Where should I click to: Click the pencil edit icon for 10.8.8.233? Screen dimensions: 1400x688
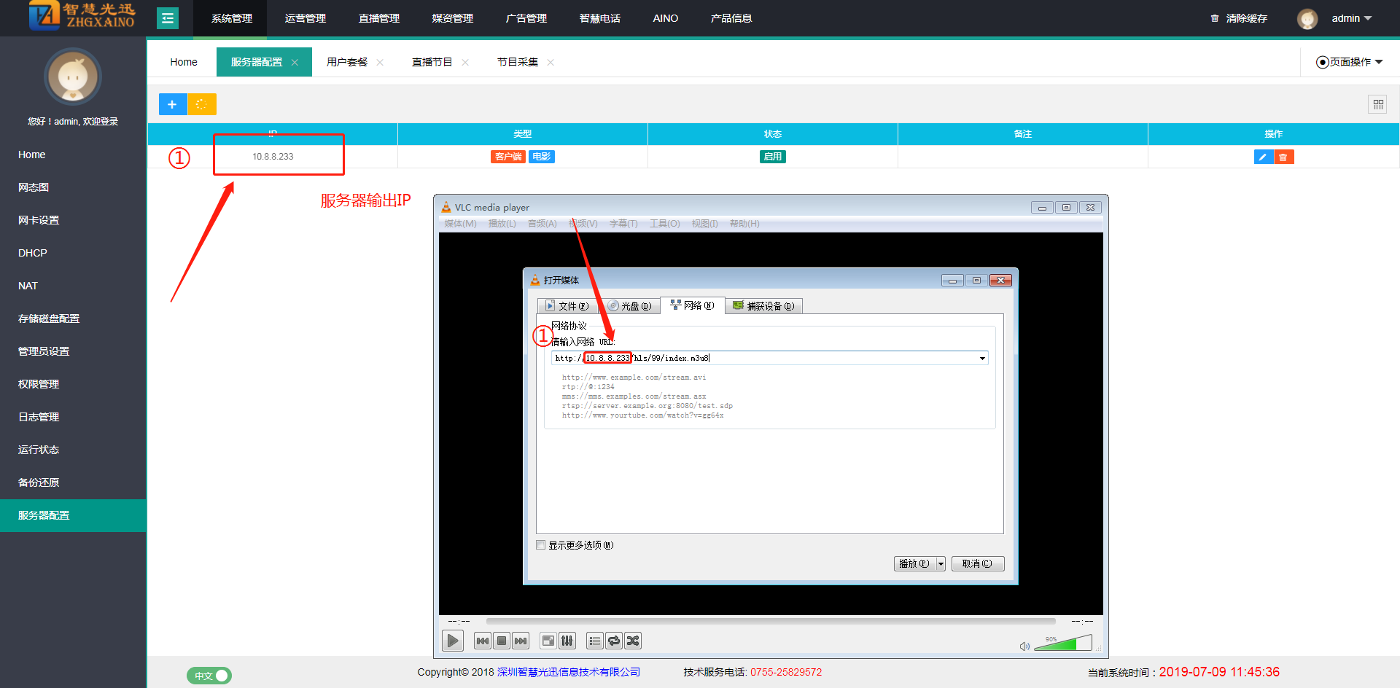point(1263,157)
